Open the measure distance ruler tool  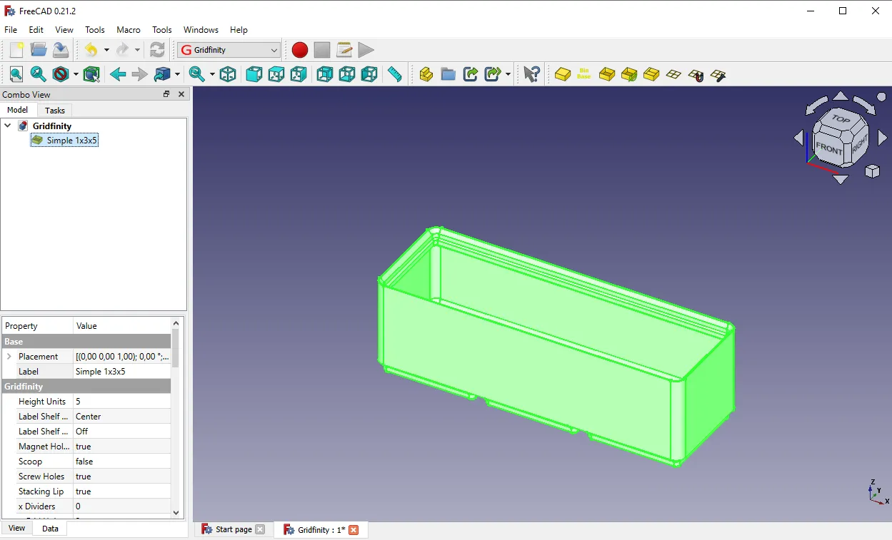[x=395, y=74]
